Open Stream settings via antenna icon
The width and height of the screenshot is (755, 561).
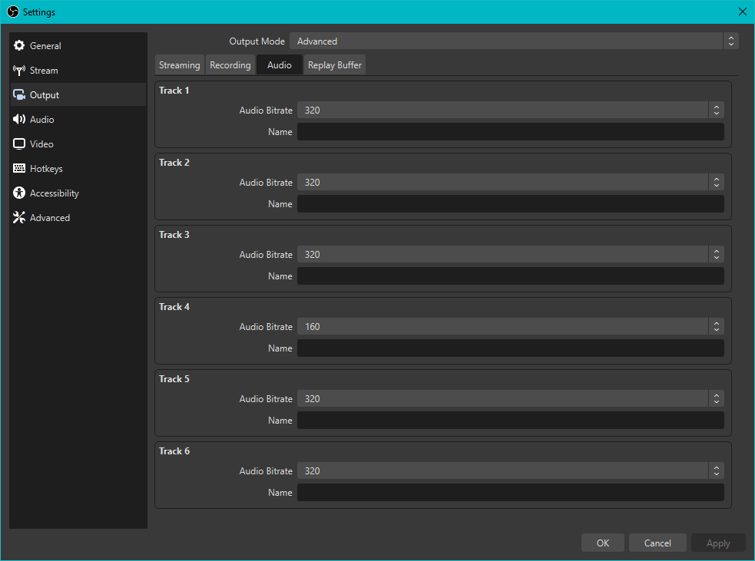click(x=19, y=71)
